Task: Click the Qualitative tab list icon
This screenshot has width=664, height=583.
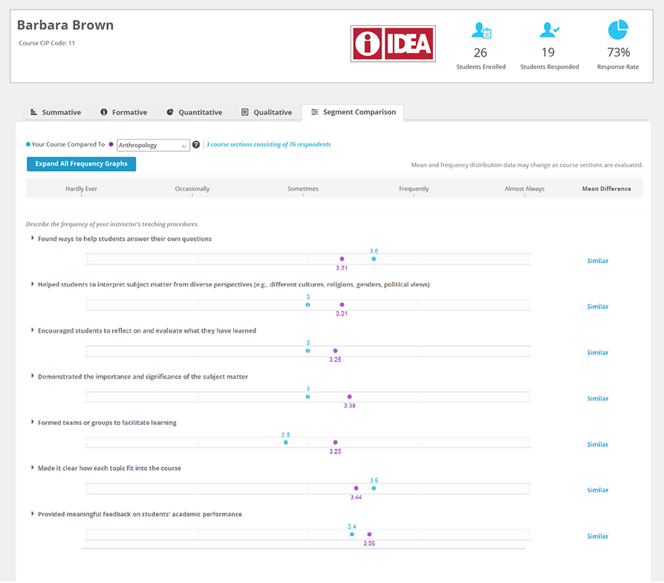Action: (245, 112)
